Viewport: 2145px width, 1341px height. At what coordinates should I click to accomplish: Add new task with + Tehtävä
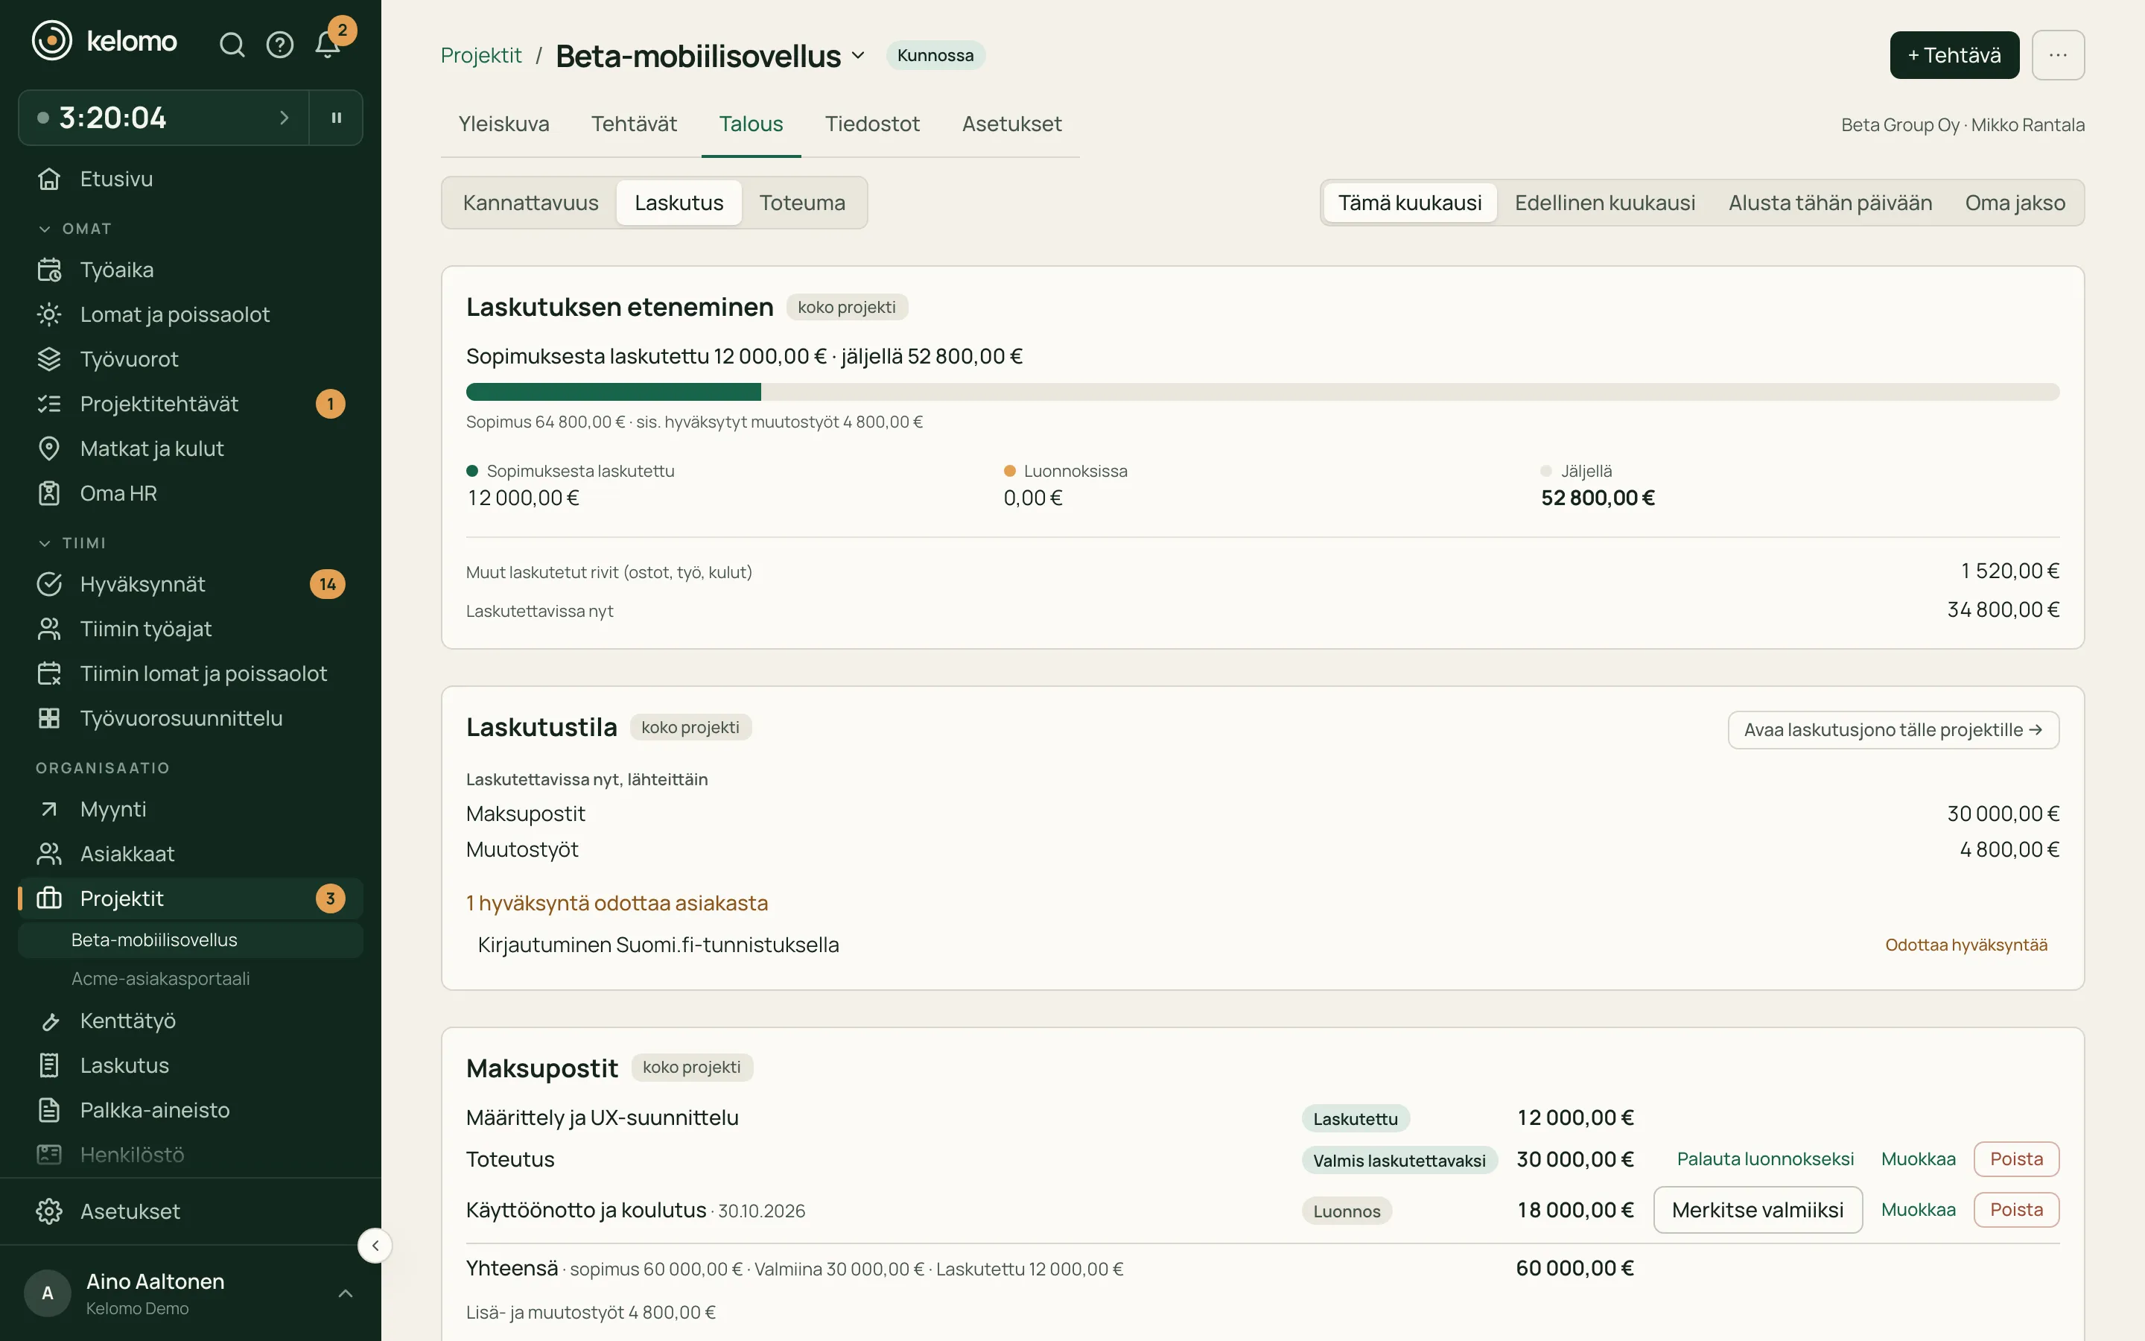point(1954,55)
